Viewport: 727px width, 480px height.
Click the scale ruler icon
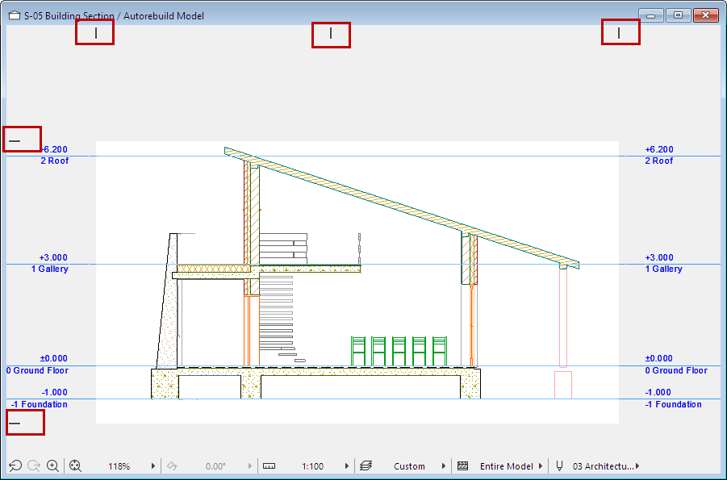269,466
